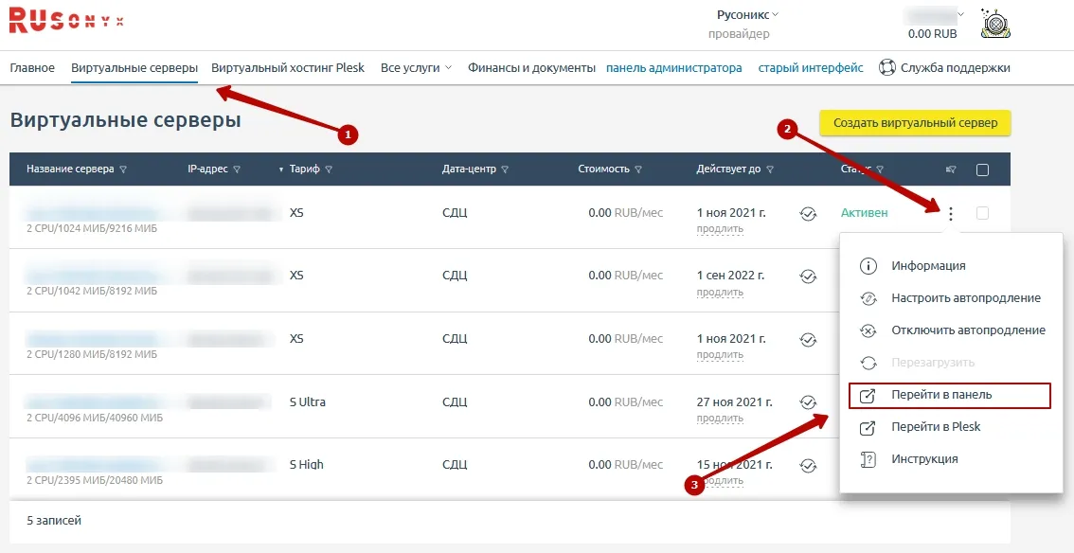Click the Rusonyx logo
Image resolution: width=1074 pixels, height=553 pixels.
[x=66, y=21]
